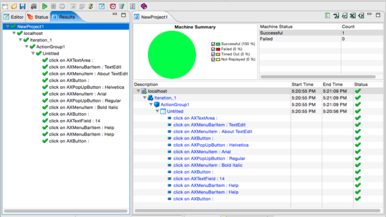The image size is (386, 217).
Task: Sort by the End Time column header
Action: pos(333,84)
